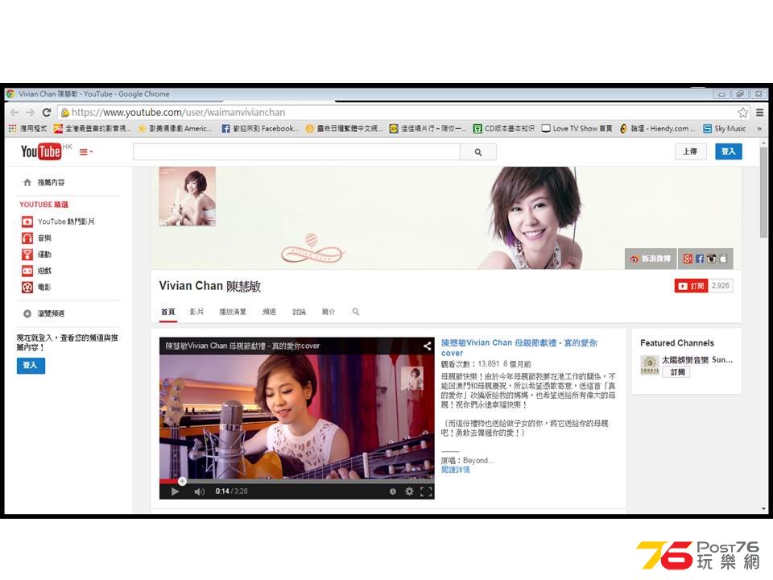Click the watch later clock icon
Image resolution: width=773 pixels, height=580 pixels.
[x=392, y=491]
